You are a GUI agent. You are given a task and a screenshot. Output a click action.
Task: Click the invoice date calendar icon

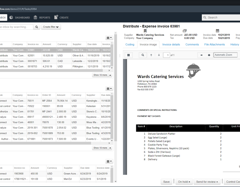click(x=217, y=31)
